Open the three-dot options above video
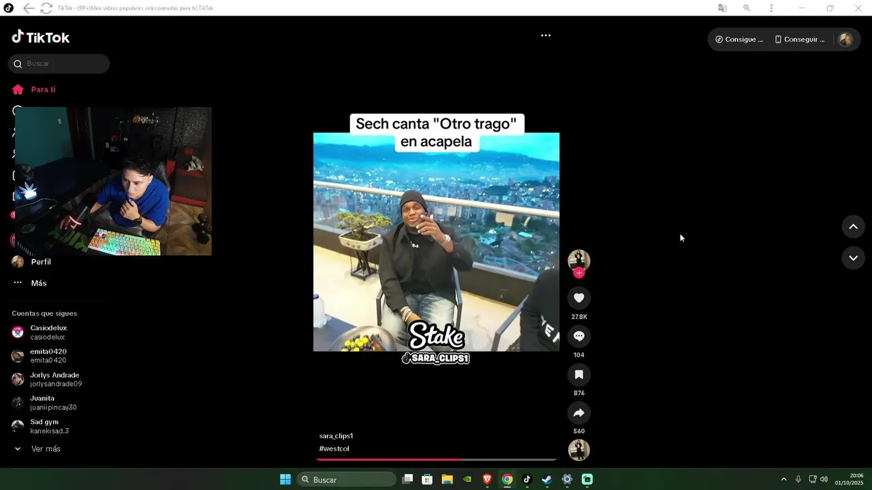Screen dimensions: 872x490 [x=546, y=35]
